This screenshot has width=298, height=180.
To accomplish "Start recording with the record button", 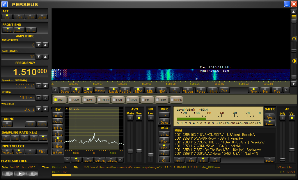I will [x=32, y=173].
